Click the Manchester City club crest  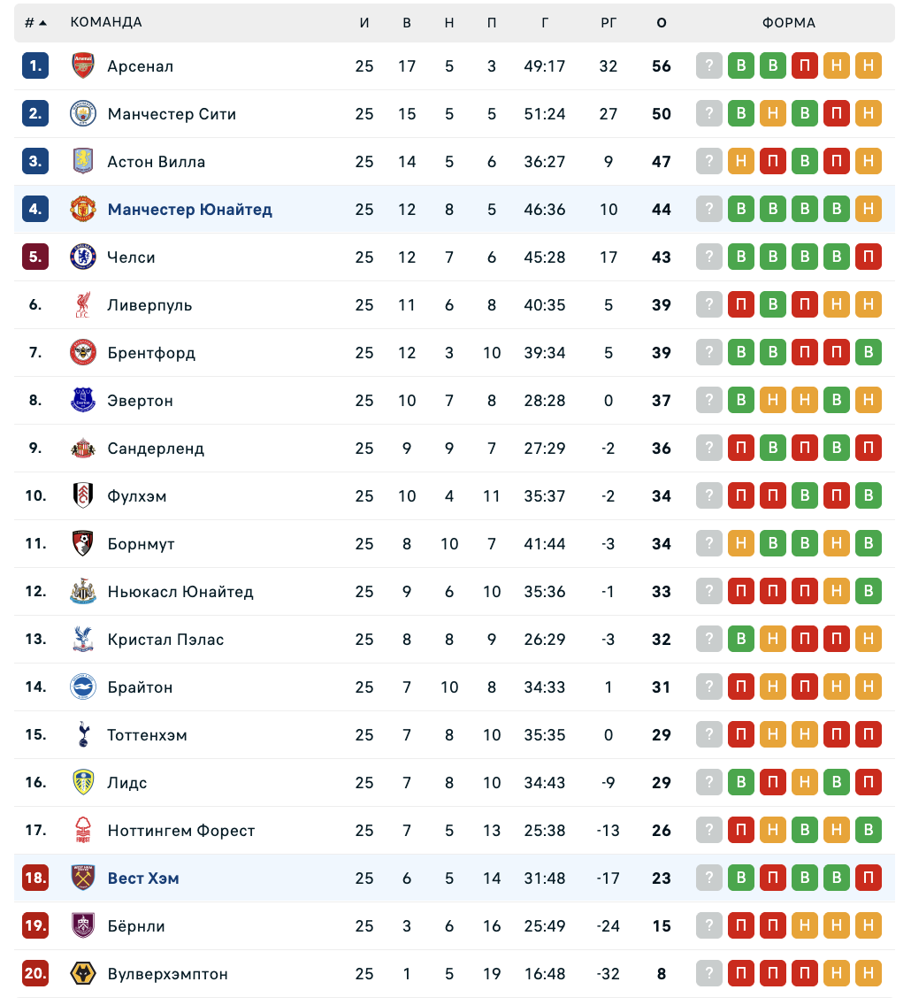pyautogui.click(x=83, y=114)
